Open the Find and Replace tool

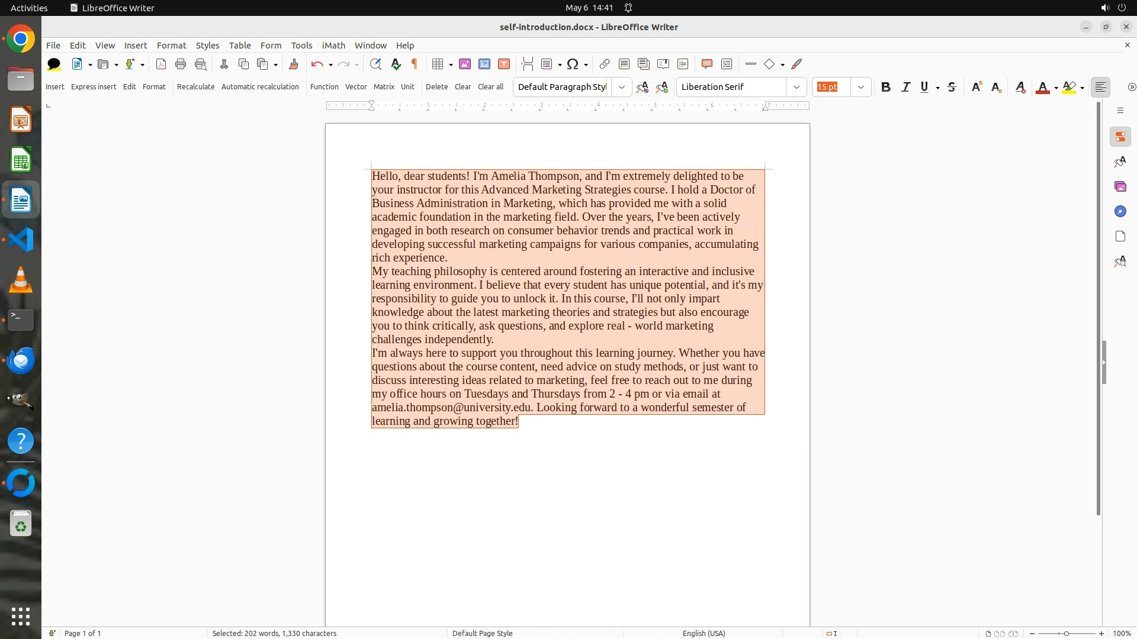pyautogui.click(x=375, y=64)
